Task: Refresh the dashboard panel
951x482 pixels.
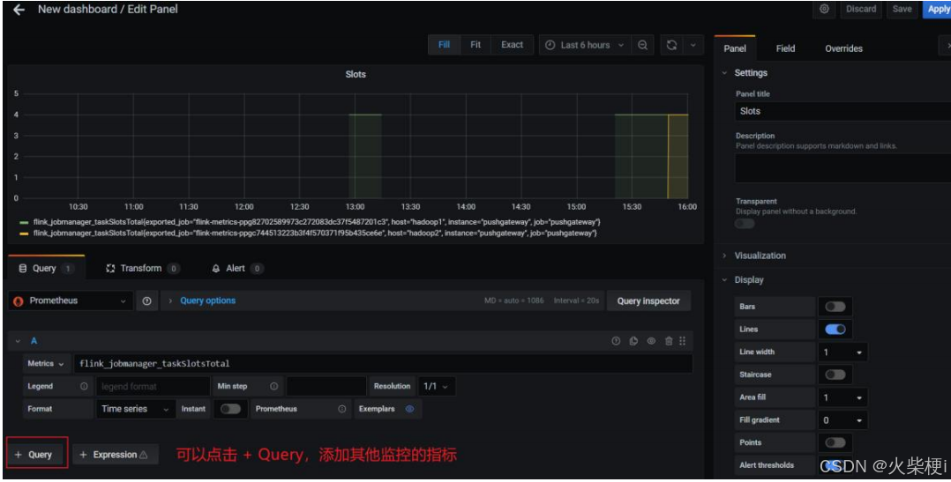Action: (671, 46)
